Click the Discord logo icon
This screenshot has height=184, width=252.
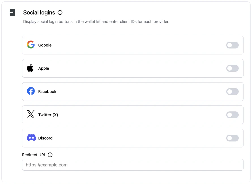(31, 138)
